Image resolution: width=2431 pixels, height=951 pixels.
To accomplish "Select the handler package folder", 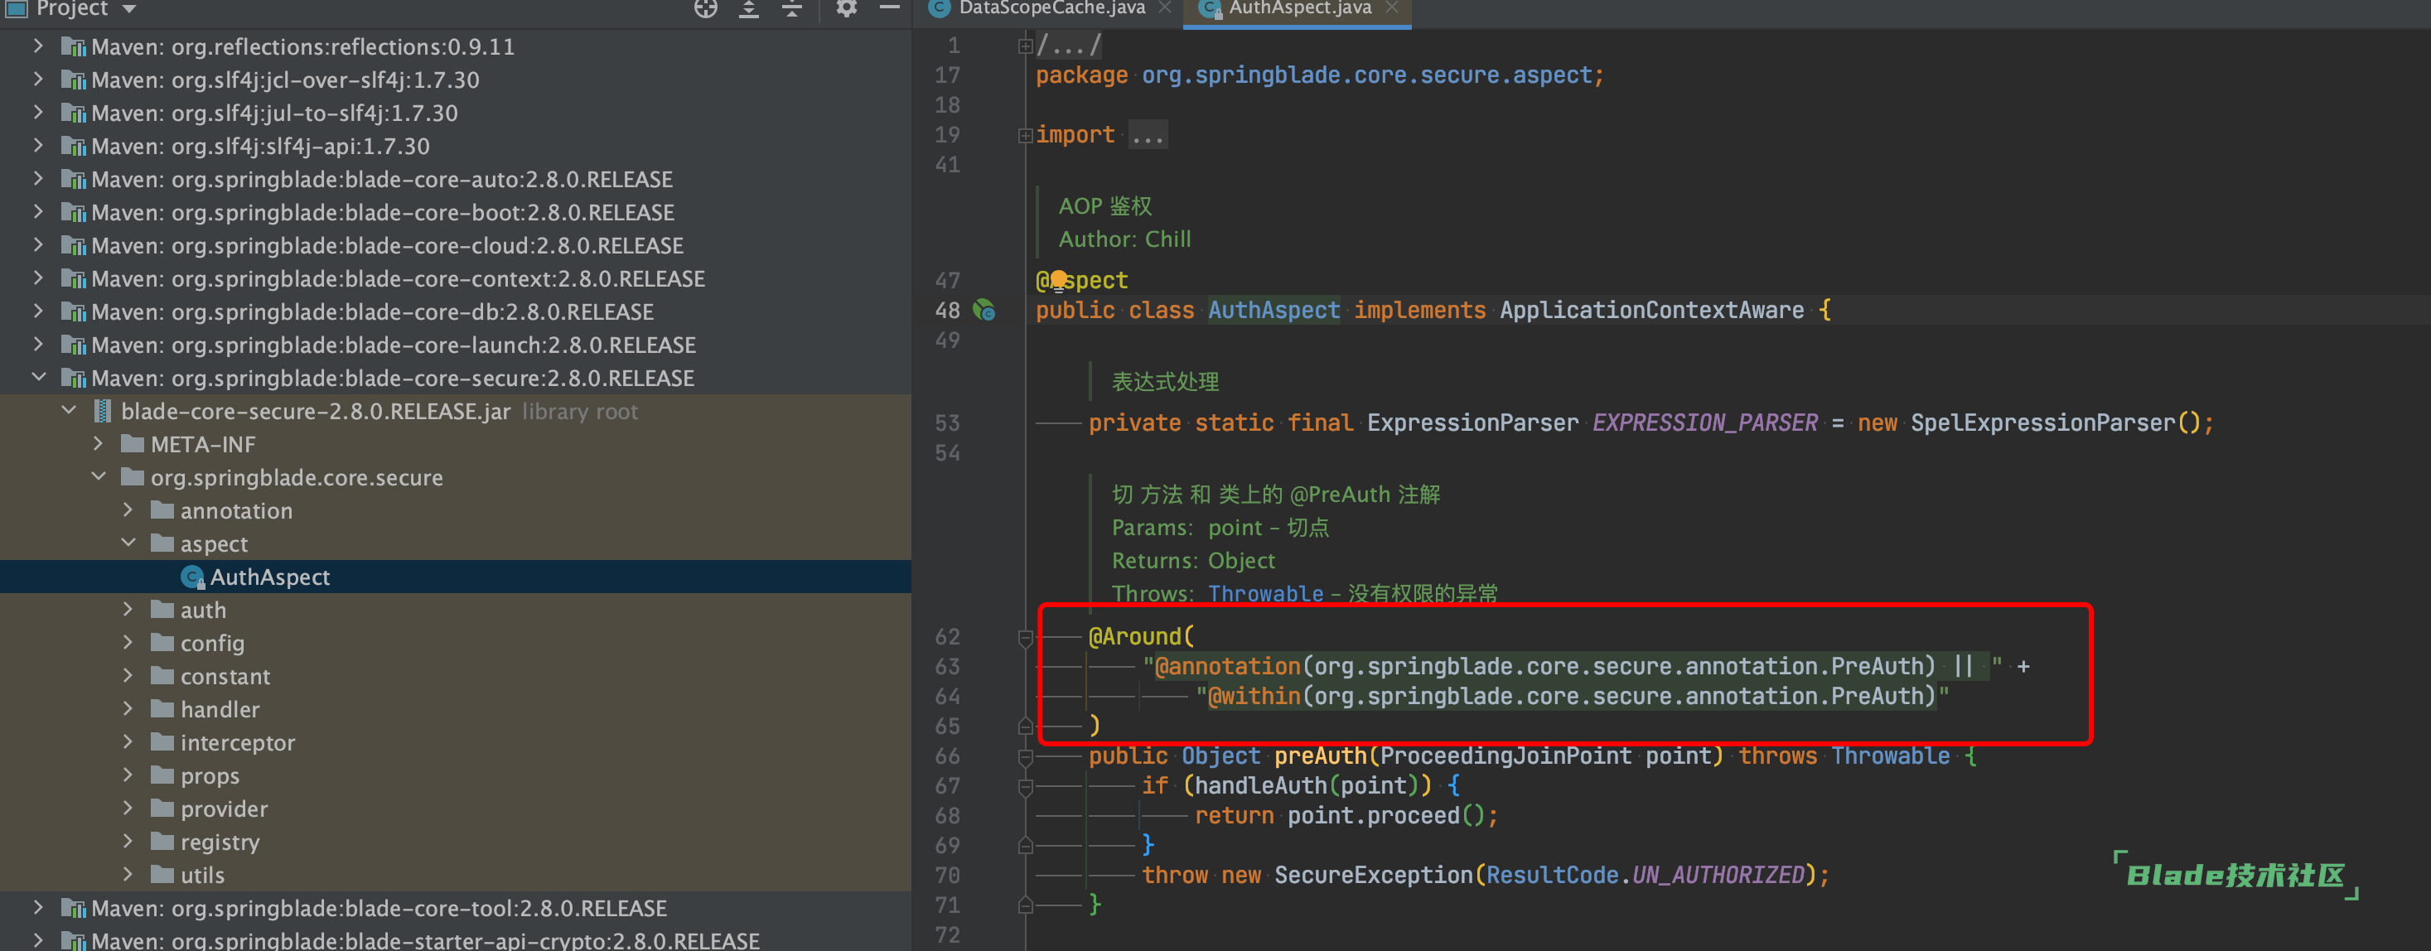I will point(219,709).
